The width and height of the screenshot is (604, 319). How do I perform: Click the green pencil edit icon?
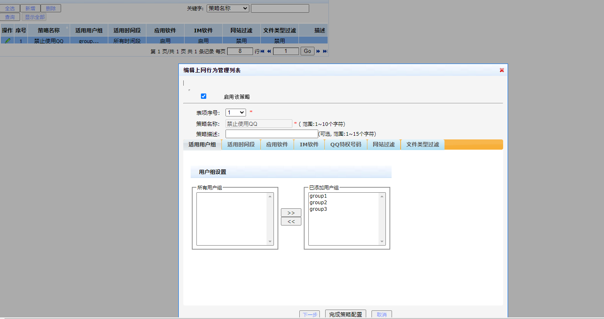tap(7, 41)
